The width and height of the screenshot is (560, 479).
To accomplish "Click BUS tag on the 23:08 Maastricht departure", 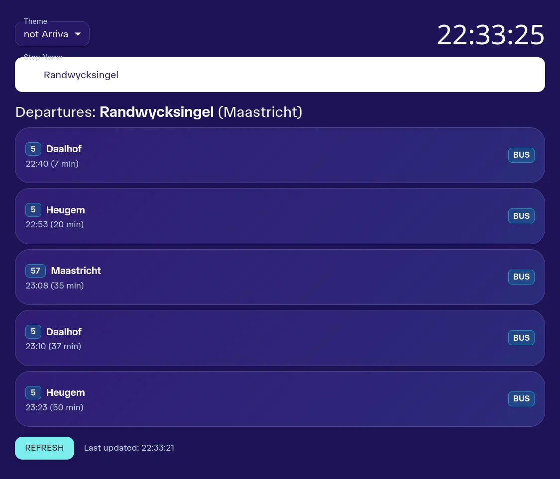I will (x=521, y=277).
